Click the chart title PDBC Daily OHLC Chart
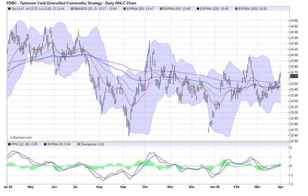Viewport: 308px width, 196px height. 71,3
